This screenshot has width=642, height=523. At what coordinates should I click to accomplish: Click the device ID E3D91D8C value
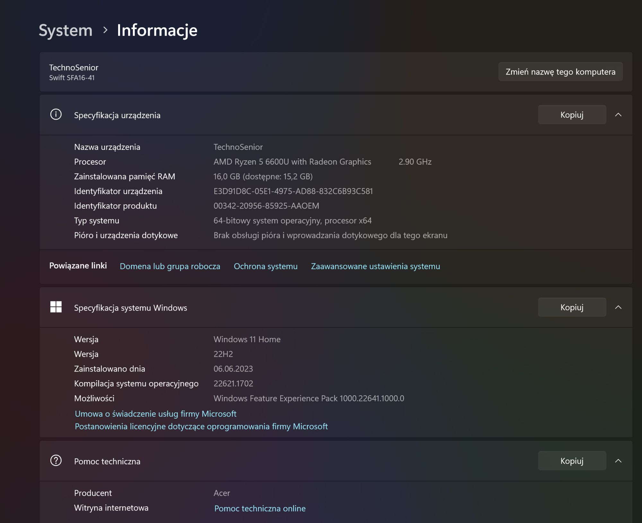pos(293,191)
